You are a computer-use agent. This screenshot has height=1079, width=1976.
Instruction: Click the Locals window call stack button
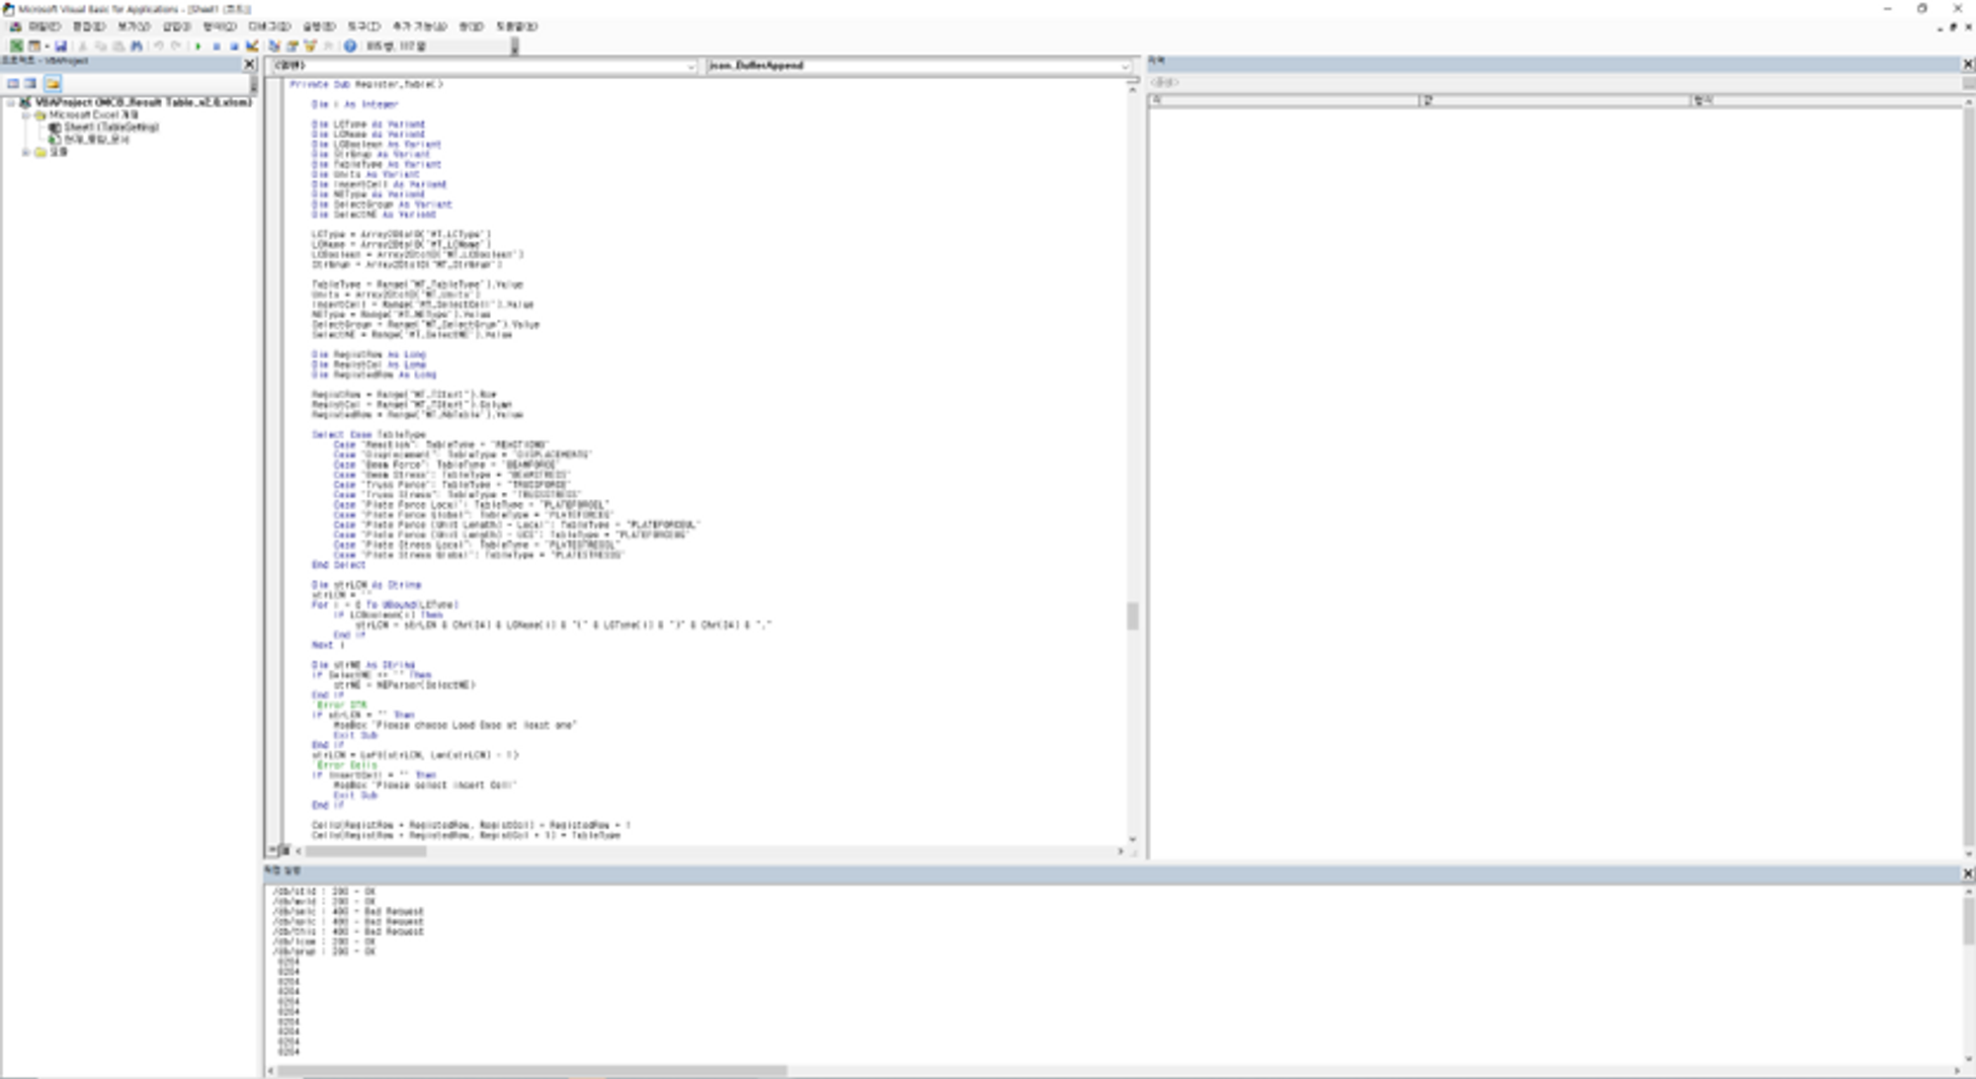pos(1967,82)
